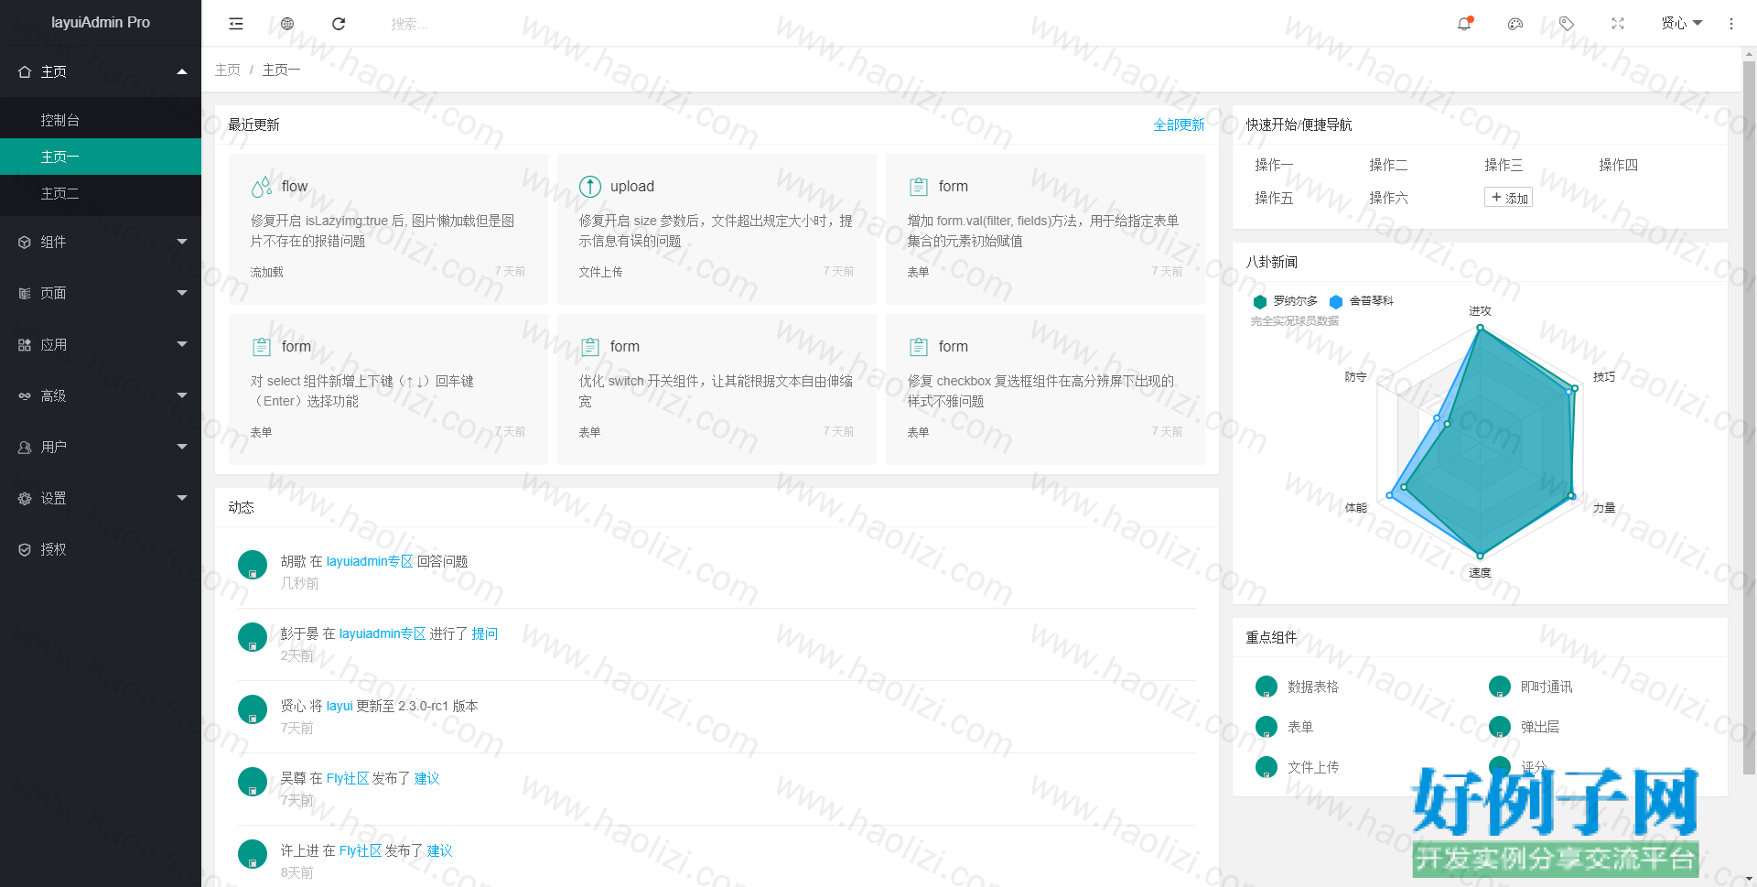Click the note tag icon
Viewport: 1757px width, 887px height.
click(x=1567, y=24)
